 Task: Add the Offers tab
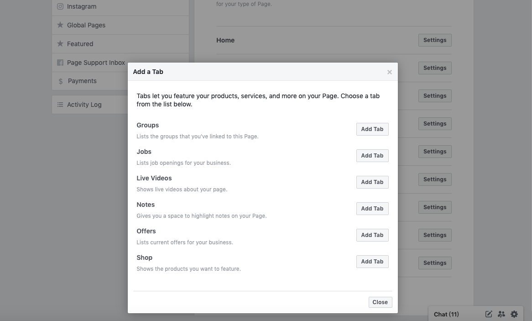coord(372,235)
